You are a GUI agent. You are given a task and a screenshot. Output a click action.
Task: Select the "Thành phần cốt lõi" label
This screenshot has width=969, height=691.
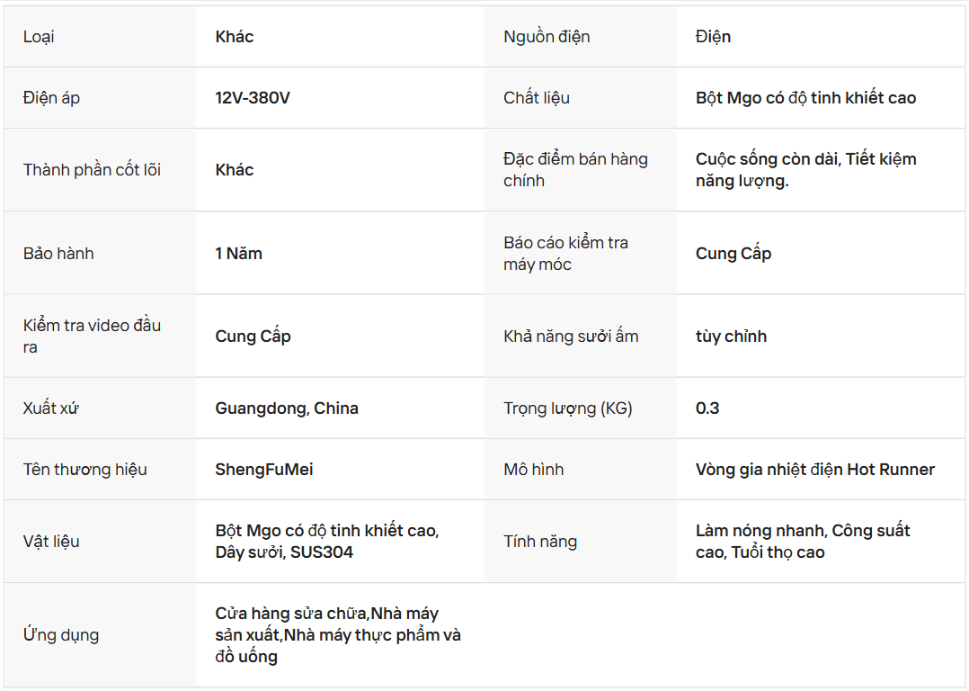[x=92, y=170]
